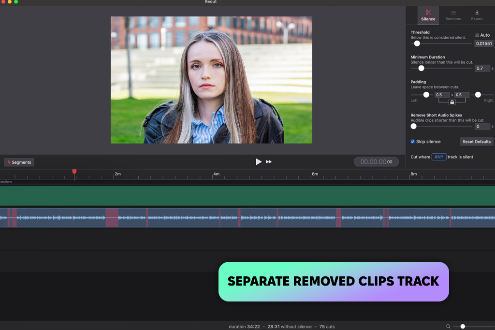Screen dimensions: 495x330
Task: Open the Export tab
Action: click(477, 15)
